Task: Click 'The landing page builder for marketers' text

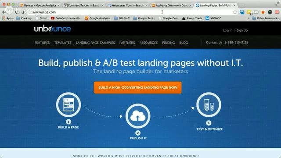Action: [x=140, y=71]
